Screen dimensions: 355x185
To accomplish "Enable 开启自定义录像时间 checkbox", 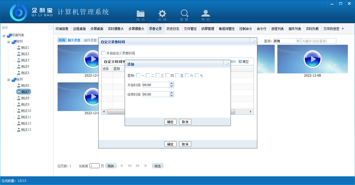I will click(104, 53).
